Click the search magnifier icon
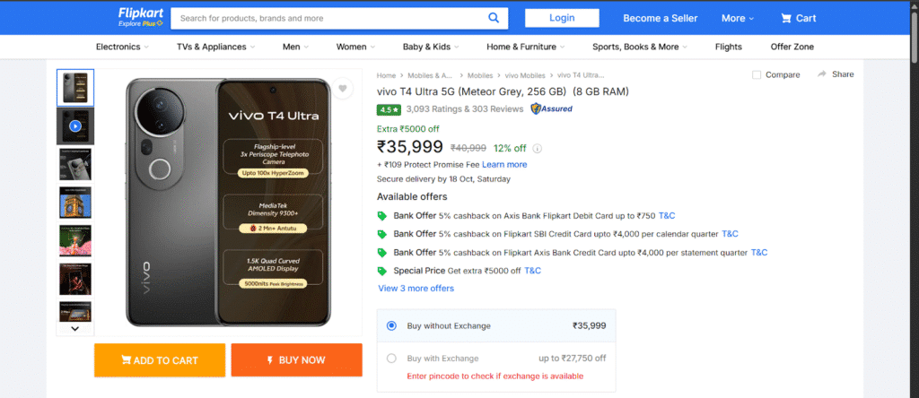Viewport: 919px width, 398px height. coord(494,18)
